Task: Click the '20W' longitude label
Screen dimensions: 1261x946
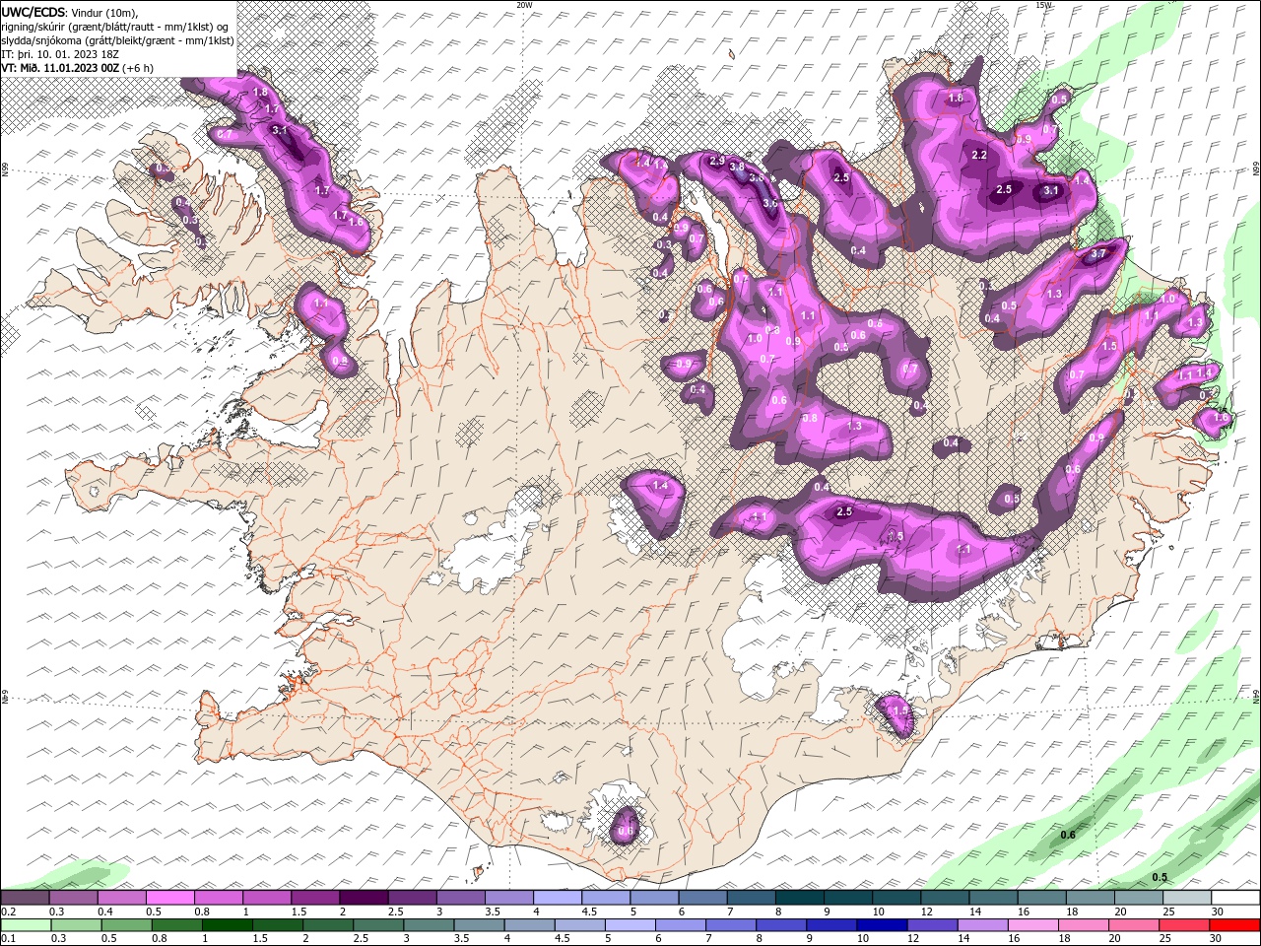Action: (524, 4)
